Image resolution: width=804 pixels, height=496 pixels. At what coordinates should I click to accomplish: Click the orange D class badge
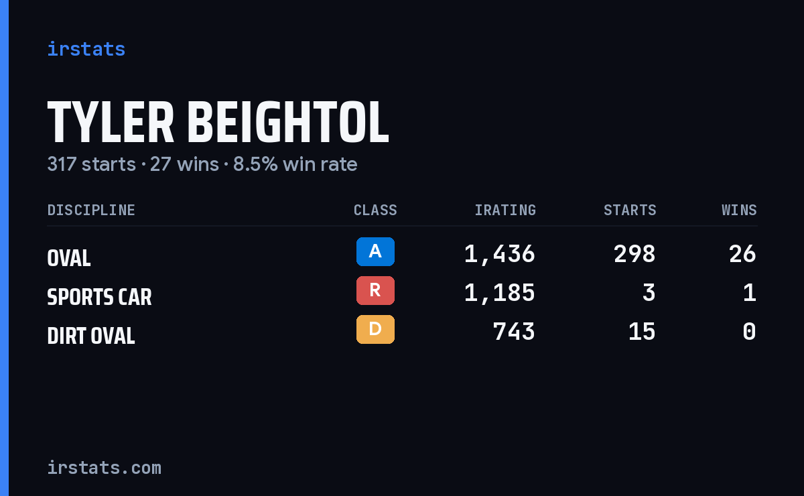375,329
